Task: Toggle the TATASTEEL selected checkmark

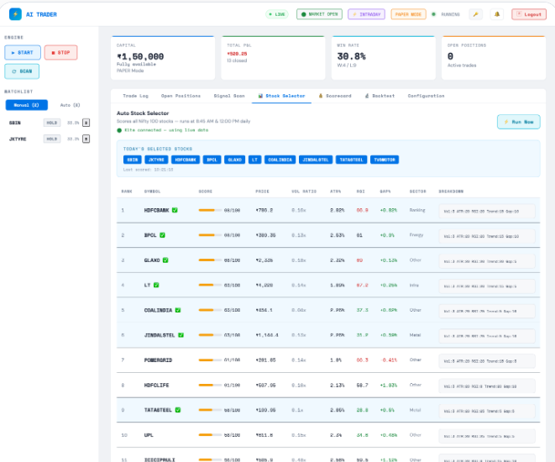Action: [178, 410]
